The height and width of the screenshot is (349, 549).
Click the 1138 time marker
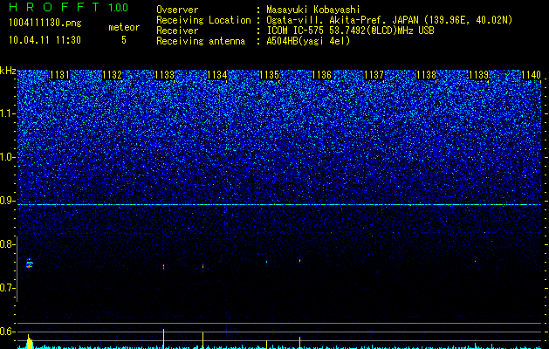coord(427,75)
